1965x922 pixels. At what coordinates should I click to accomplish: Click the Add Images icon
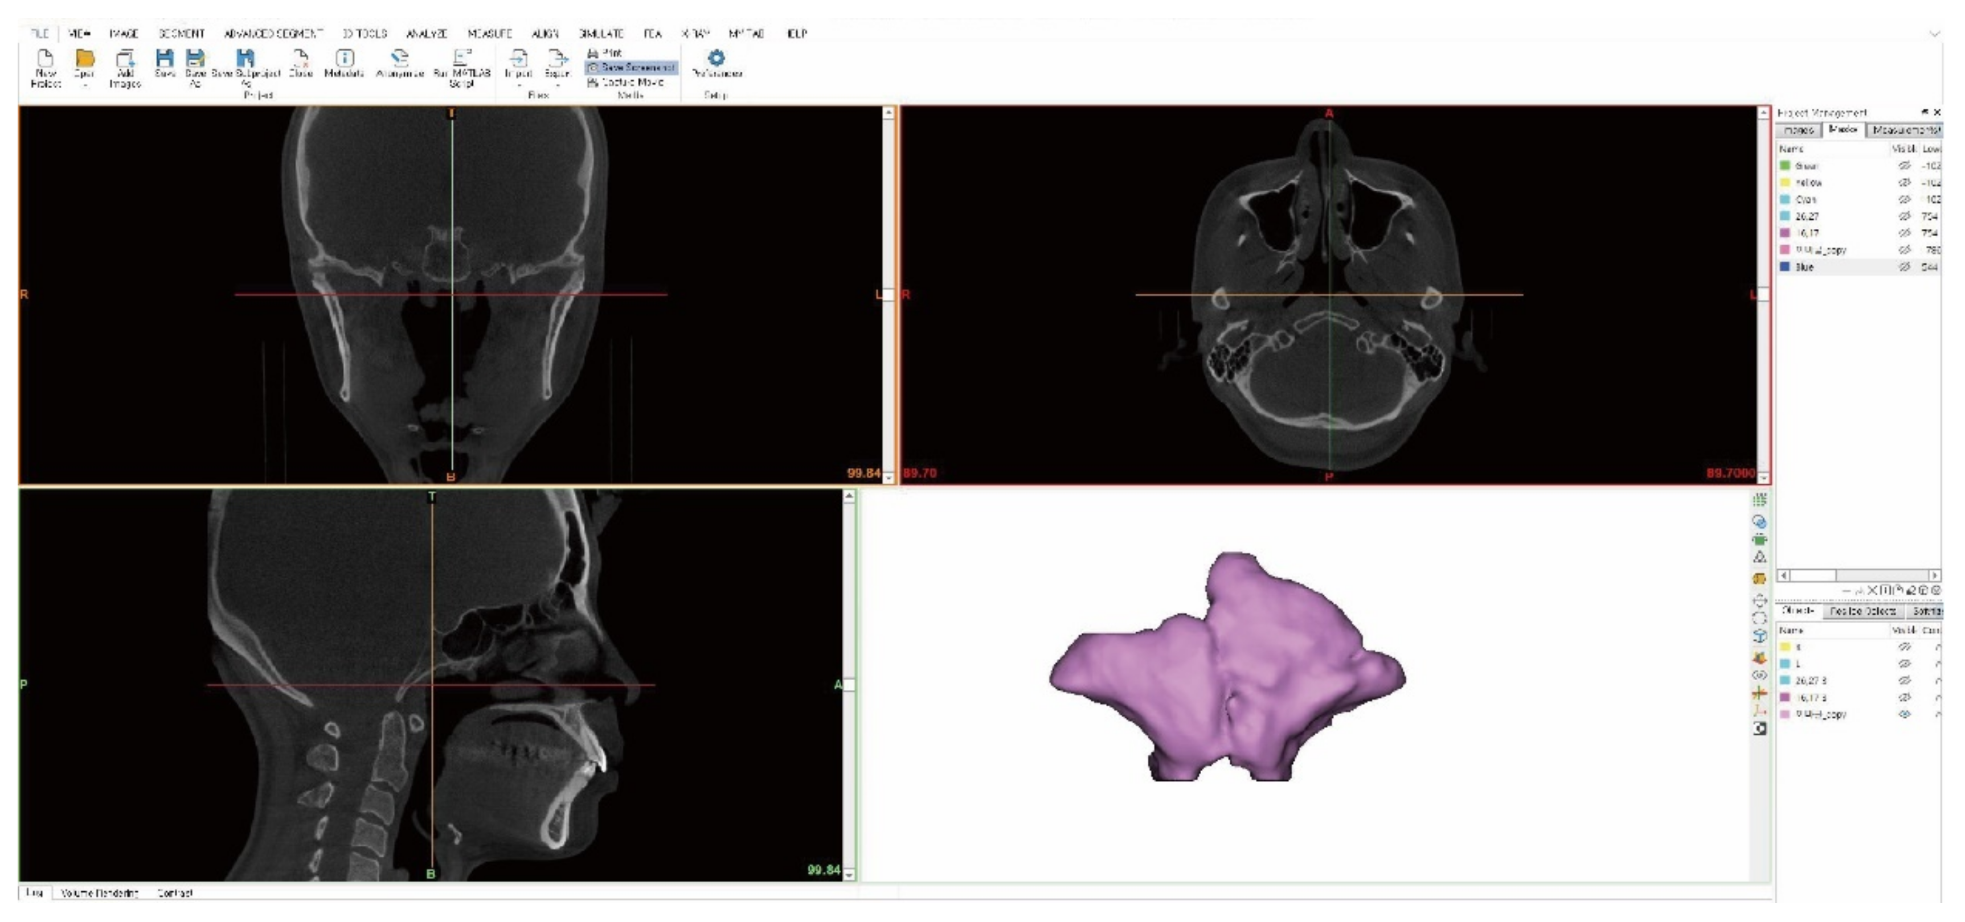(x=125, y=59)
